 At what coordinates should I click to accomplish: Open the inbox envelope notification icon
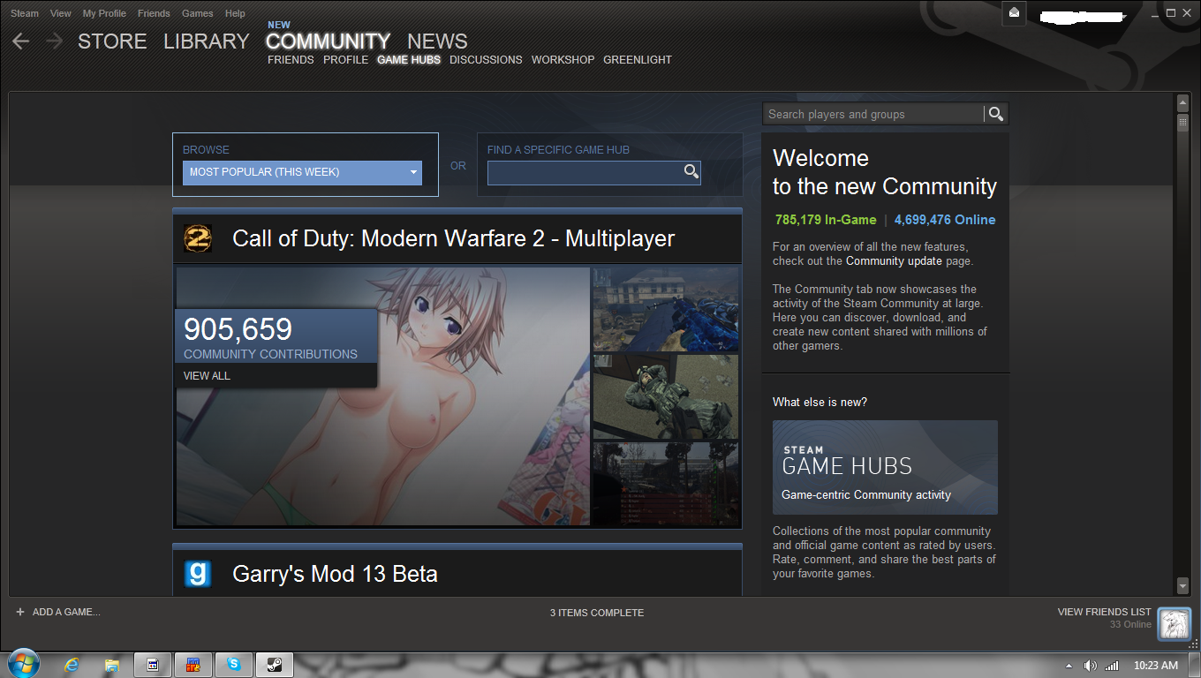pos(1014,13)
